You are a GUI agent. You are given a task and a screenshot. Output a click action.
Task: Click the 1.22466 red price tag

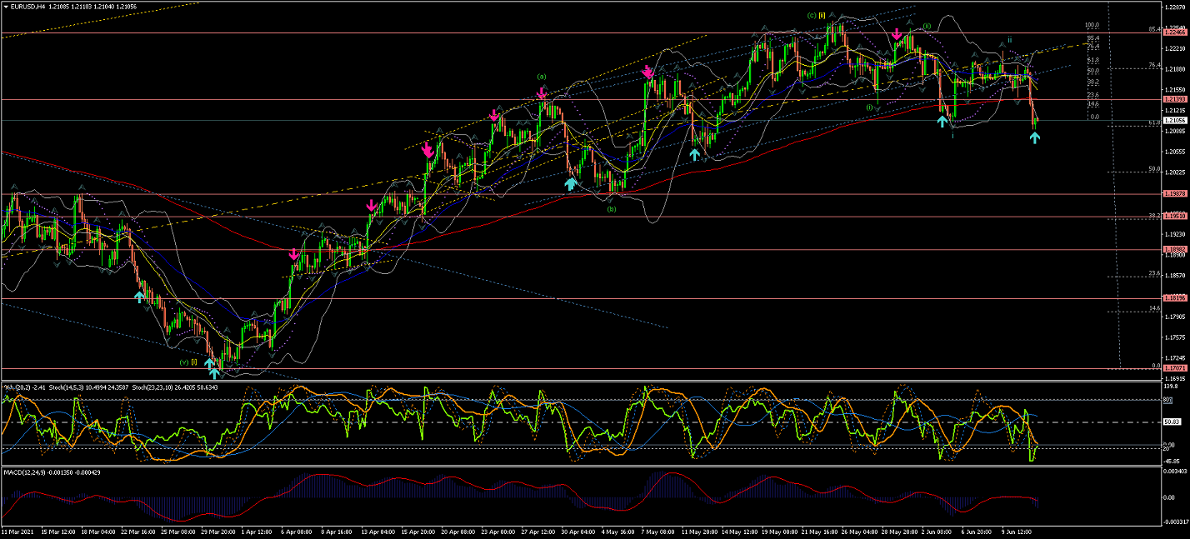tap(1174, 32)
